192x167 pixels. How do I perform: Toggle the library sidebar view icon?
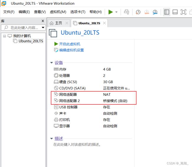coord(167,12)
